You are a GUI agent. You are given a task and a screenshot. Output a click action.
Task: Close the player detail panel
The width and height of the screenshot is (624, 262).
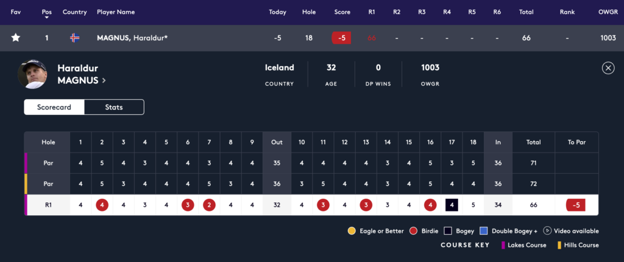tap(608, 68)
